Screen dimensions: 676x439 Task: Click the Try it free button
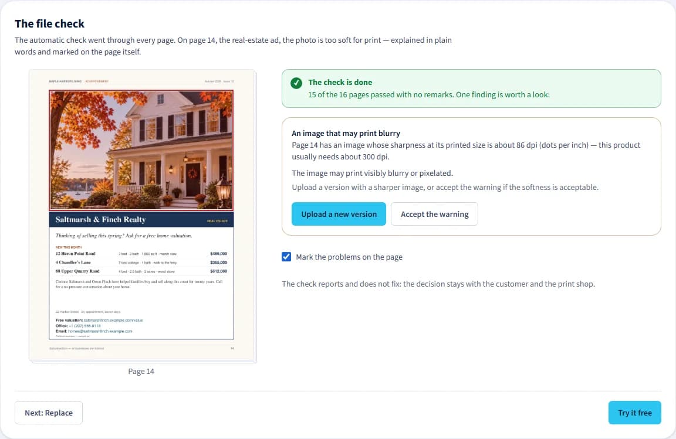pyautogui.click(x=634, y=413)
